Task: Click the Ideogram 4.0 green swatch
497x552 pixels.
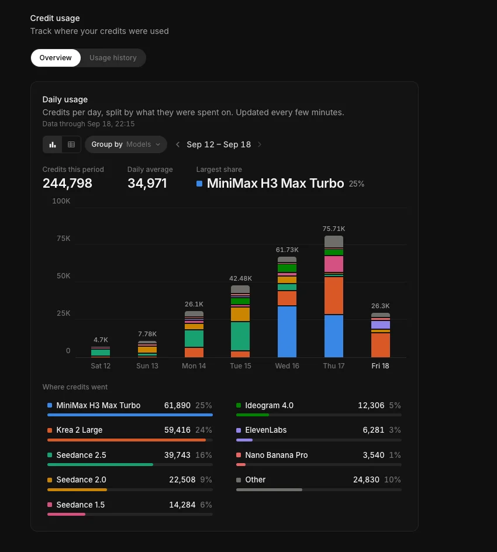Action: click(x=239, y=405)
